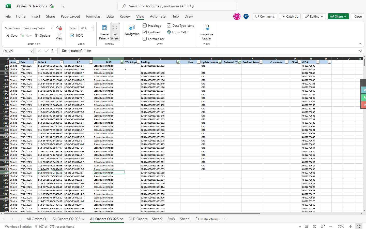Zoom out with status bar minus
The image size is (366, 229).
point(331,226)
